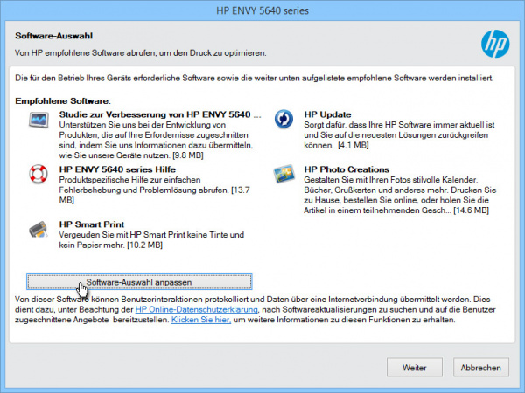Click the product improvement study monitor icon
Viewport: 525px width, 393px height.
tap(39, 120)
